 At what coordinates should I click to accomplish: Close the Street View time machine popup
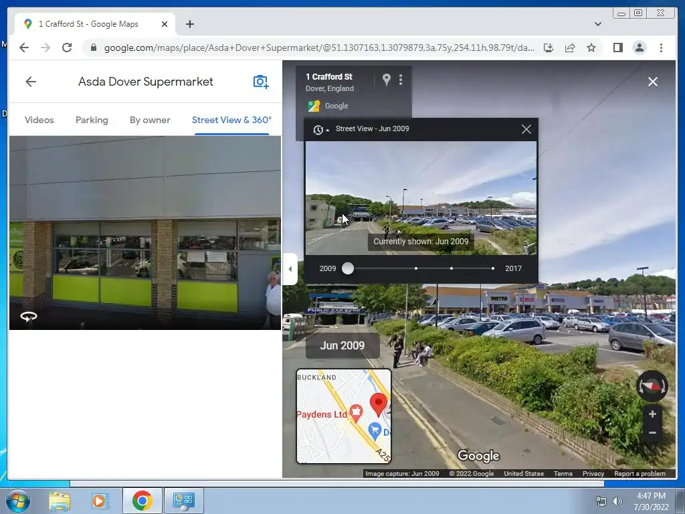[x=526, y=129]
